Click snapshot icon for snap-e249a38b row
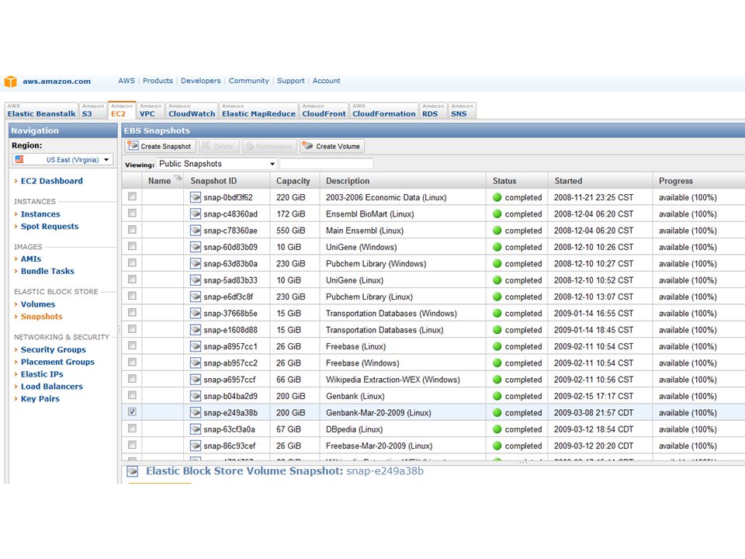745x559 pixels. pos(196,412)
